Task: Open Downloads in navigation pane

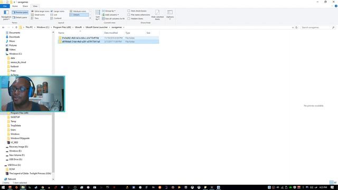Action: pos(14,37)
